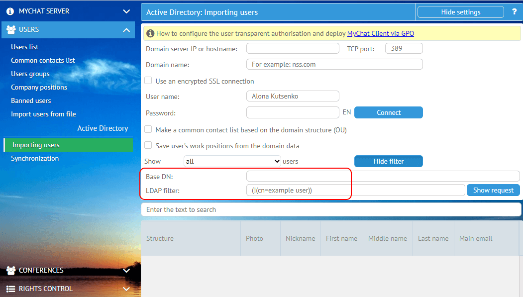
Task: Click the yellow info icon in the hint bar
Action: point(150,34)
